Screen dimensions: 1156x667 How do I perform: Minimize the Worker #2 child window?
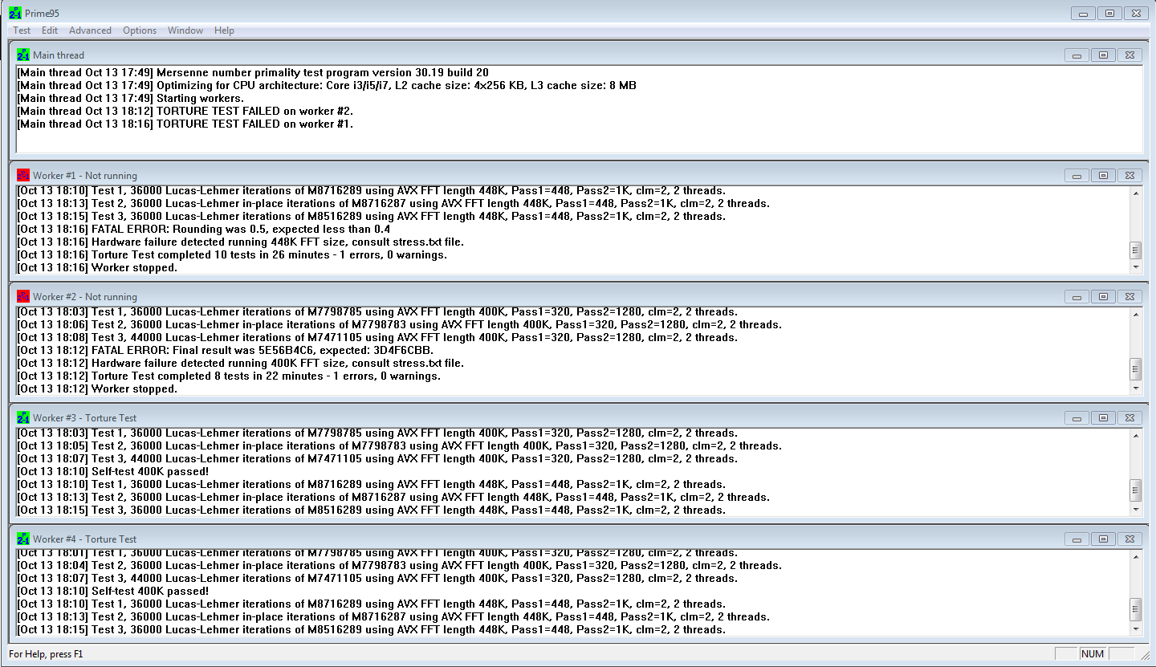pos(1077,297)
